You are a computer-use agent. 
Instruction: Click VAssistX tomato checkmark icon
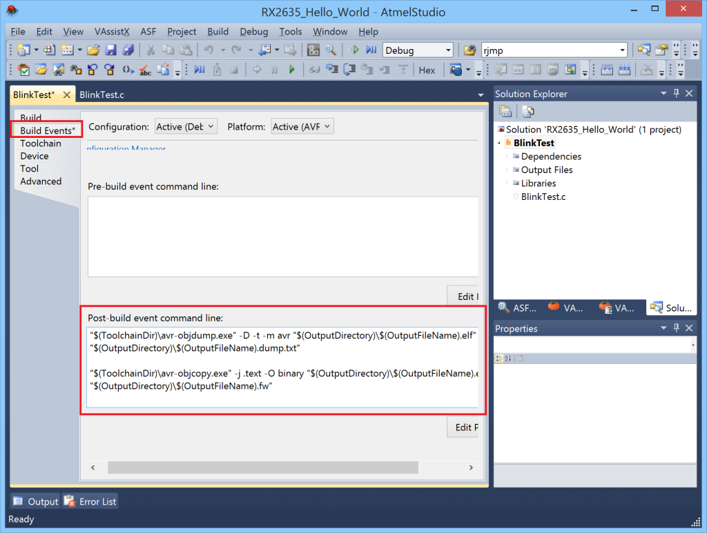click(23, 70)
